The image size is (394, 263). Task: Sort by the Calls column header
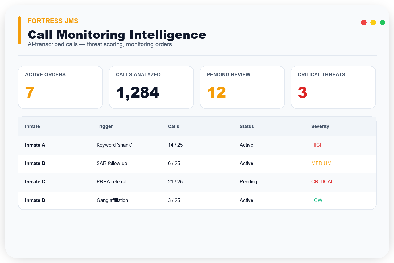(174, 126)
